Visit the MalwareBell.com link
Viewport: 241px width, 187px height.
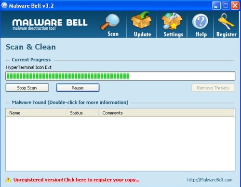pos(210,180)
